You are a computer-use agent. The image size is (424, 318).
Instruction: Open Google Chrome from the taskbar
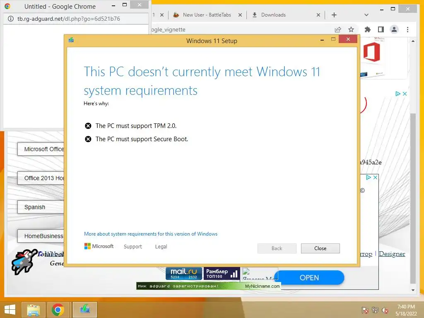tap(58, 310)
